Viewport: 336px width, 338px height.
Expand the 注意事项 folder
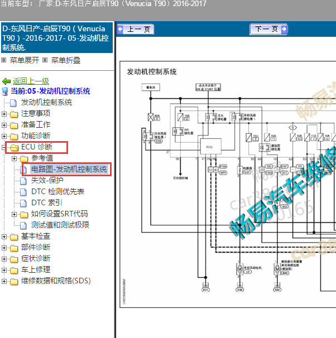pos(4,114)
